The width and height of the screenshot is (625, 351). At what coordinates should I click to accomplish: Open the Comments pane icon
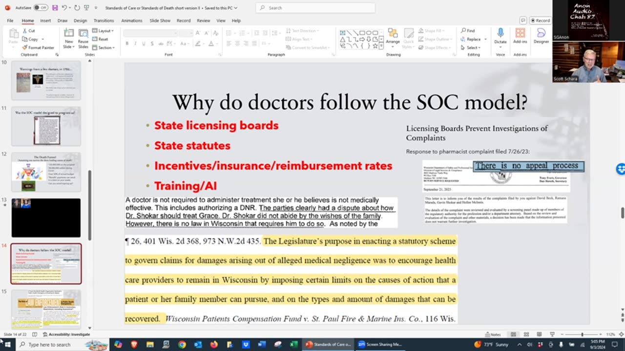pos(523,20)
